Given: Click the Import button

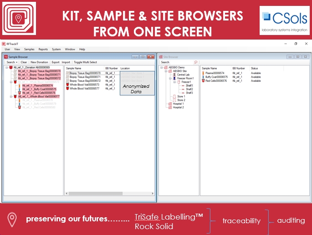Looking at the screenshot, I should coord(66,62).
